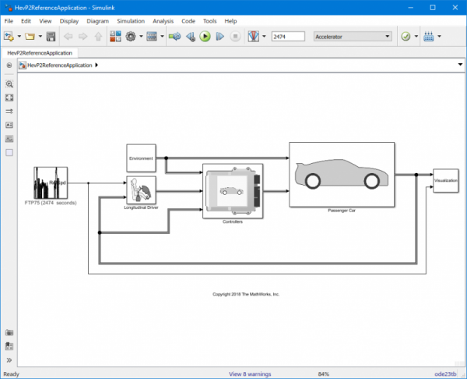Toggle the Hide/Show Model Browser button

coord(9,66)
